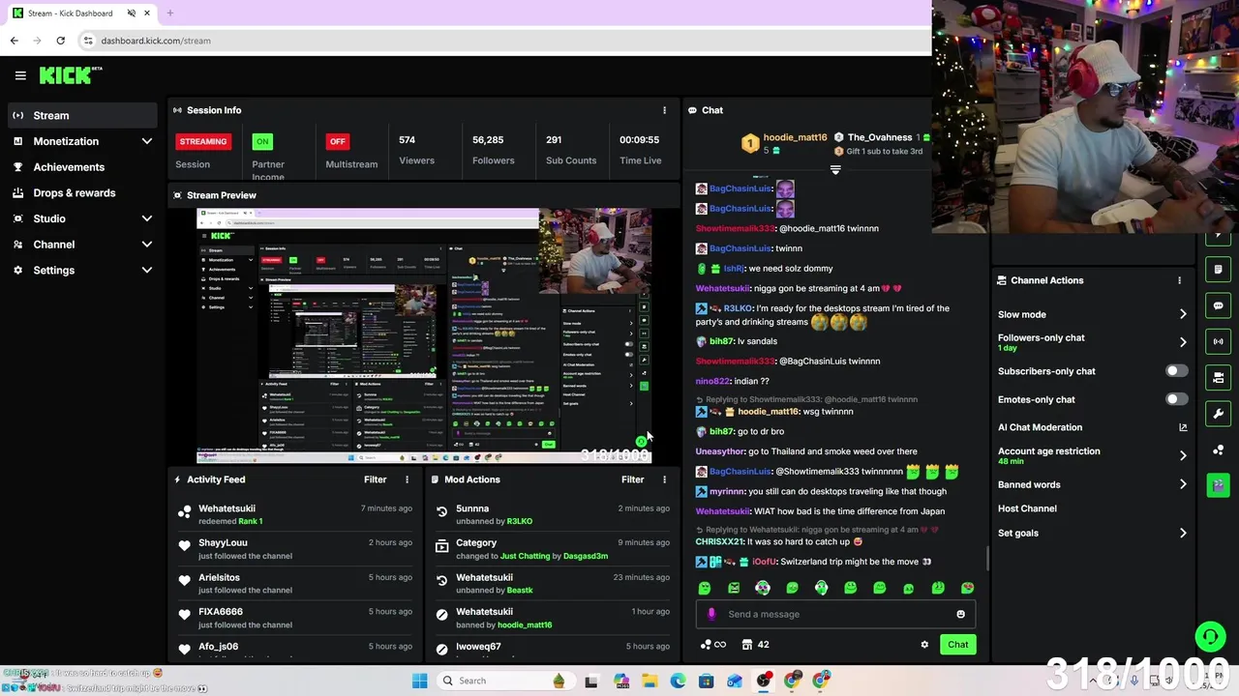1239x696 pixels.
Task: Open Session Info three-dot options menu
Action: pos(664,110)
